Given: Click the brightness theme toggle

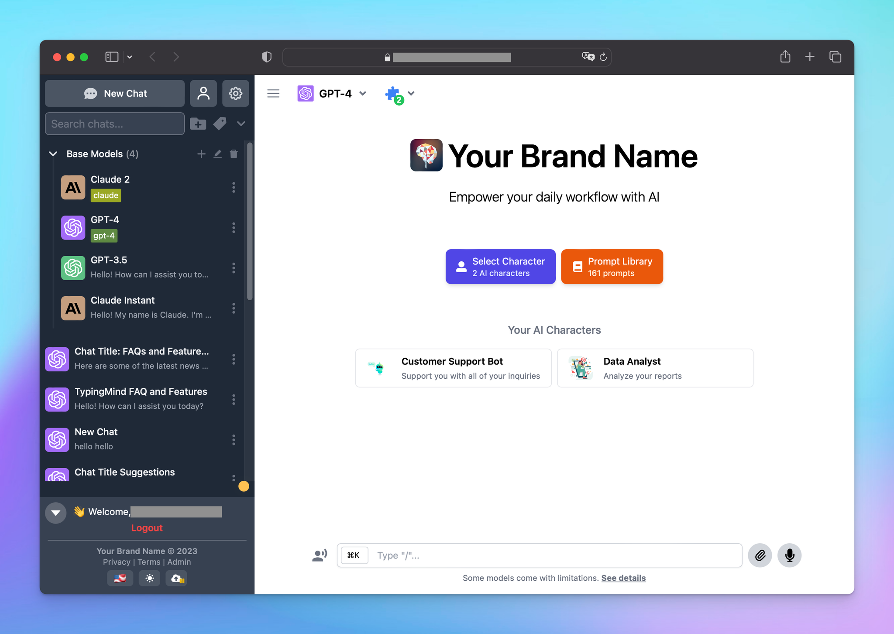Looking at the screenshot, I should click(150, 579).
